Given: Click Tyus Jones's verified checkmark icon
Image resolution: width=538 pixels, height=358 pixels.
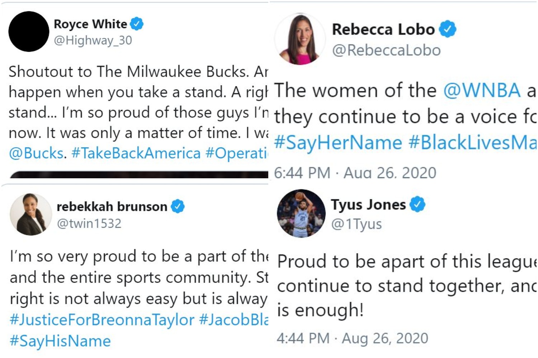Looking at the screenshot, I should coord(417,204).
